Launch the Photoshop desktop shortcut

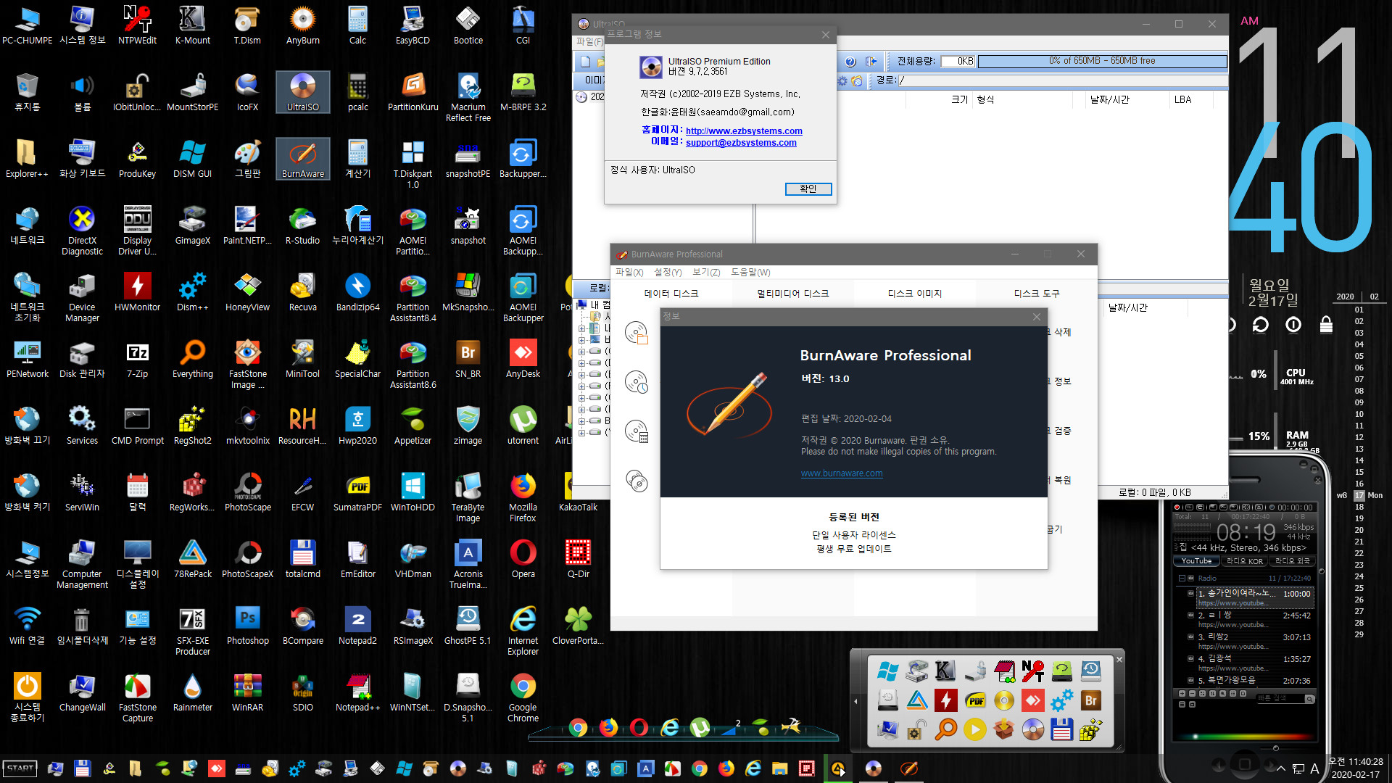tap(247, 626)
